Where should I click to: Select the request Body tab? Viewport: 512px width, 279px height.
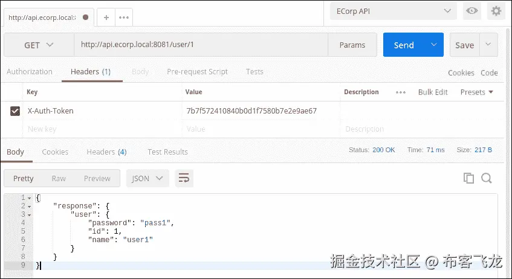coord(140,72)
